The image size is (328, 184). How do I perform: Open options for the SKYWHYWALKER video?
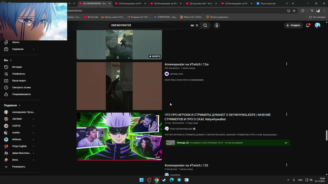(286, 114)
